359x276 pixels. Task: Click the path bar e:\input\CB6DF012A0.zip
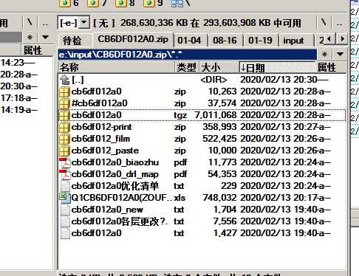(x=188, y=55)
